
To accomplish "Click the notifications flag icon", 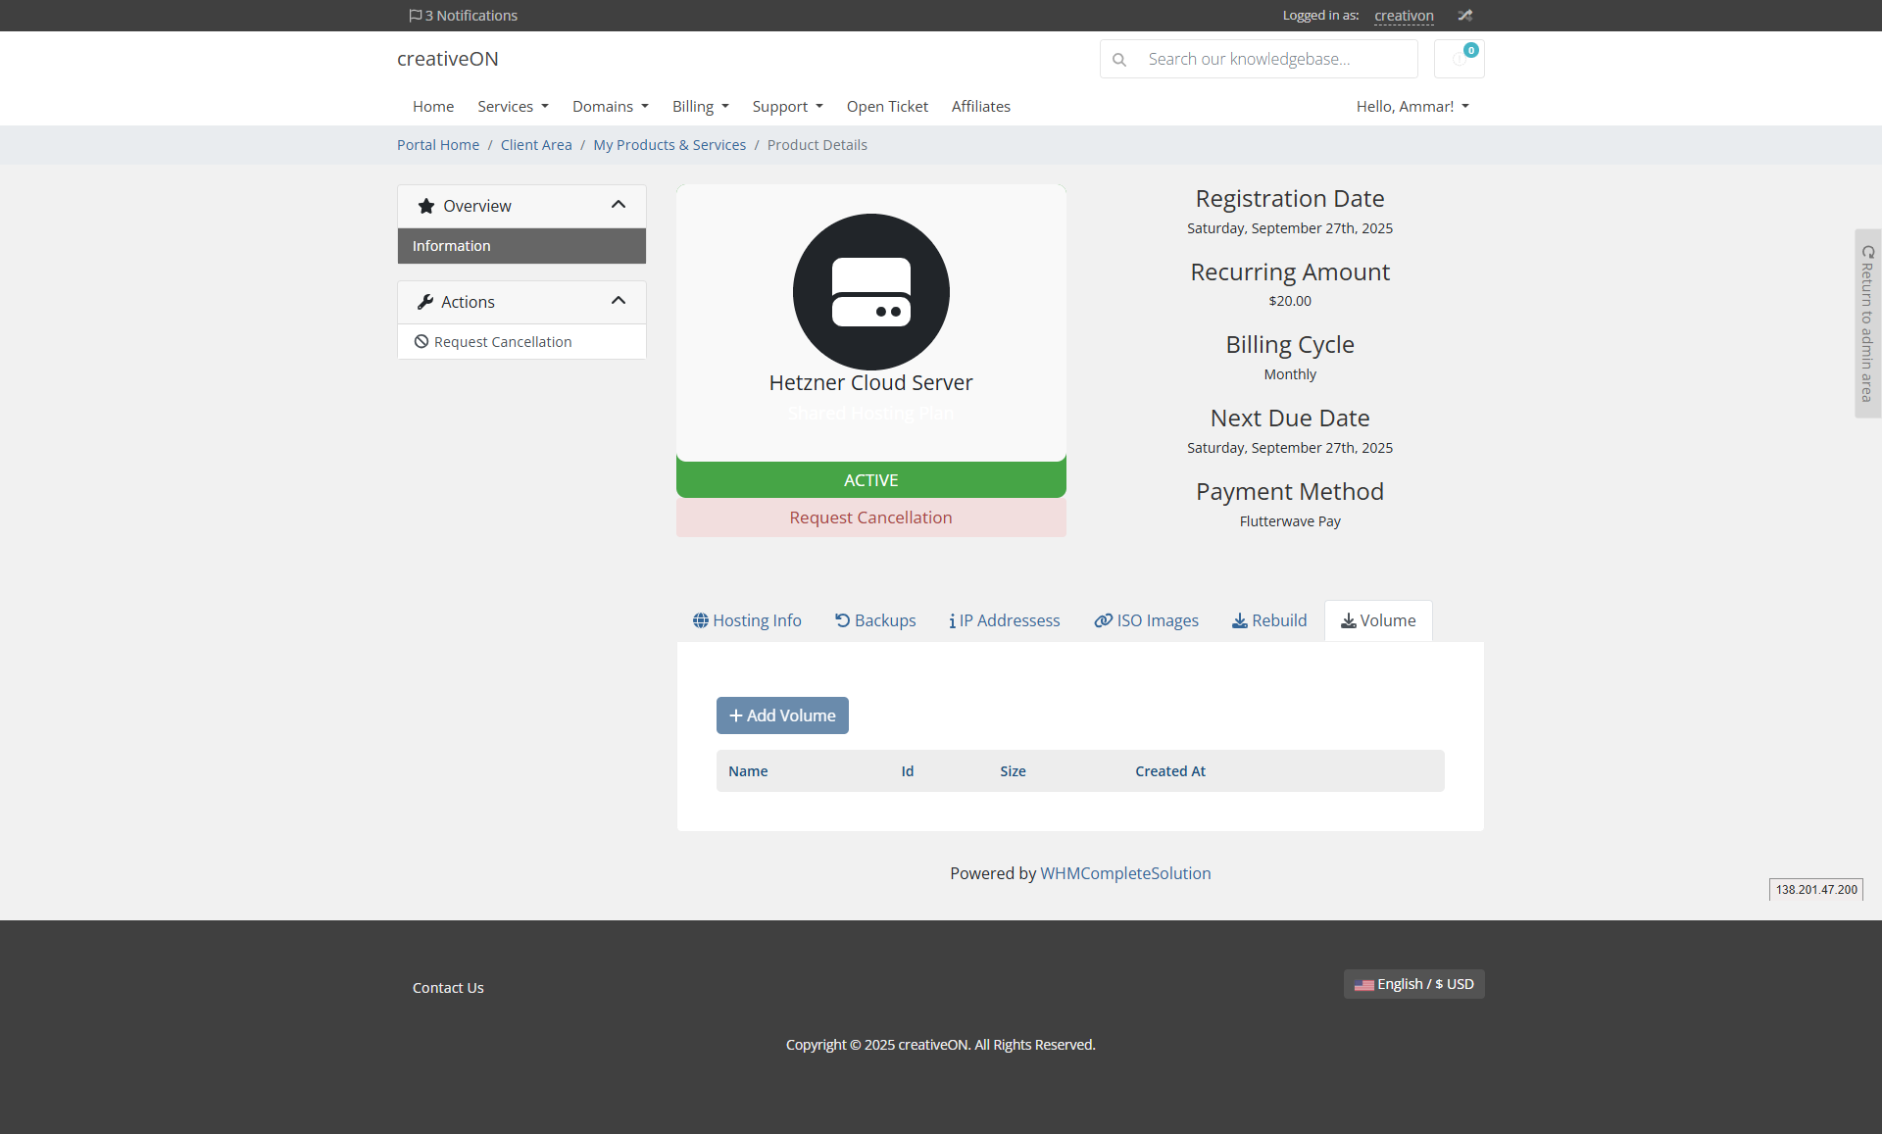I will (x=416, y=16).
